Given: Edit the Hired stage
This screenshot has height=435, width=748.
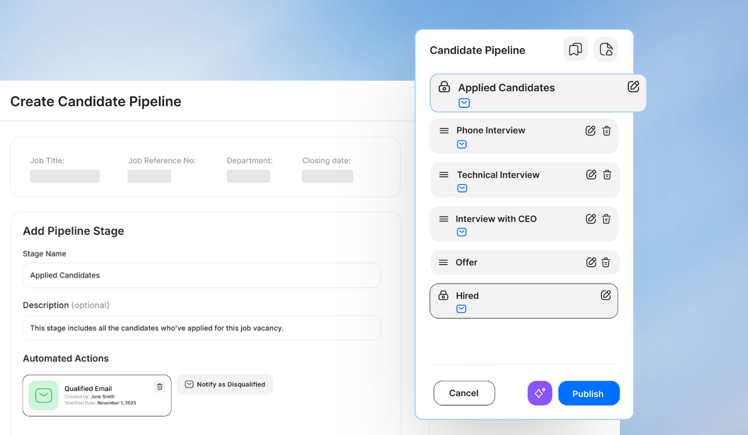Looking at the screenshot, I should pyautogui.click(x=606, y=295).
